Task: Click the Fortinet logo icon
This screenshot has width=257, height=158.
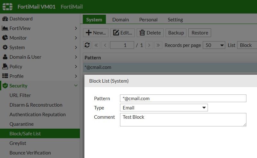Action: coord(8,7)
